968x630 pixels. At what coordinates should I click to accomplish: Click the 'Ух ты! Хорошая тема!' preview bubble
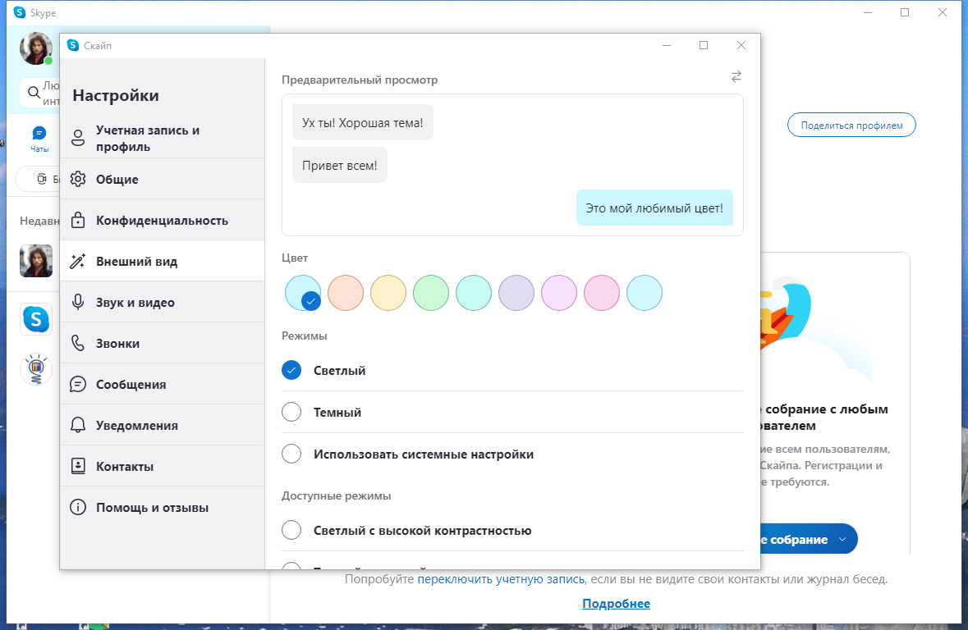362,123
